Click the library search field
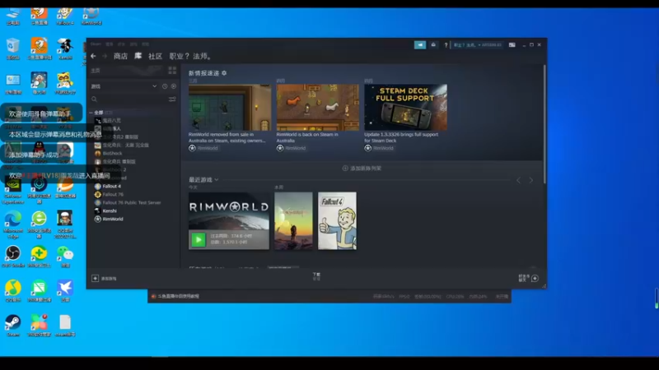 (129, 99)
